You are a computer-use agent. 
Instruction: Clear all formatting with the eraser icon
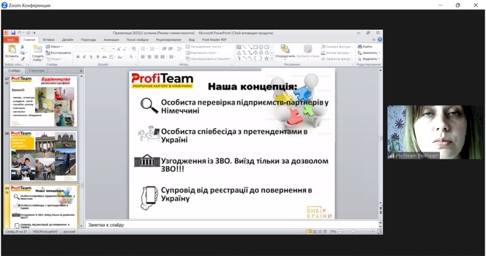tap(134, 49)
